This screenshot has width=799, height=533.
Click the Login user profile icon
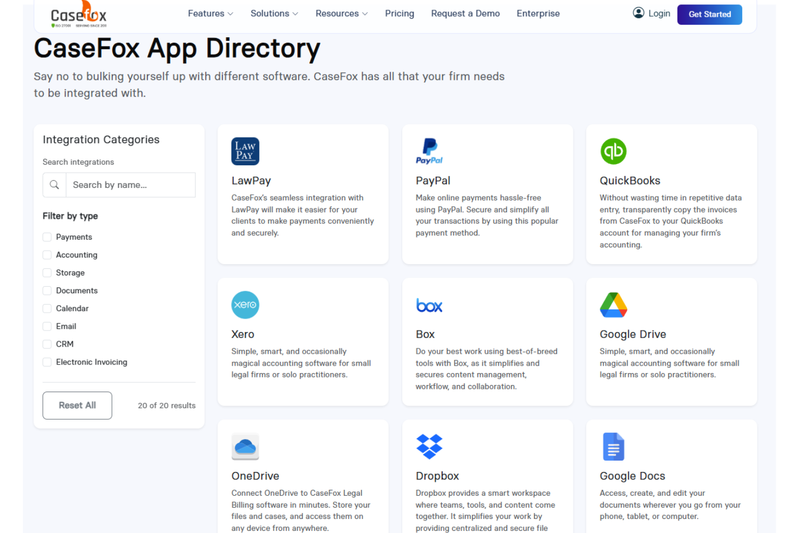(638, 13)
